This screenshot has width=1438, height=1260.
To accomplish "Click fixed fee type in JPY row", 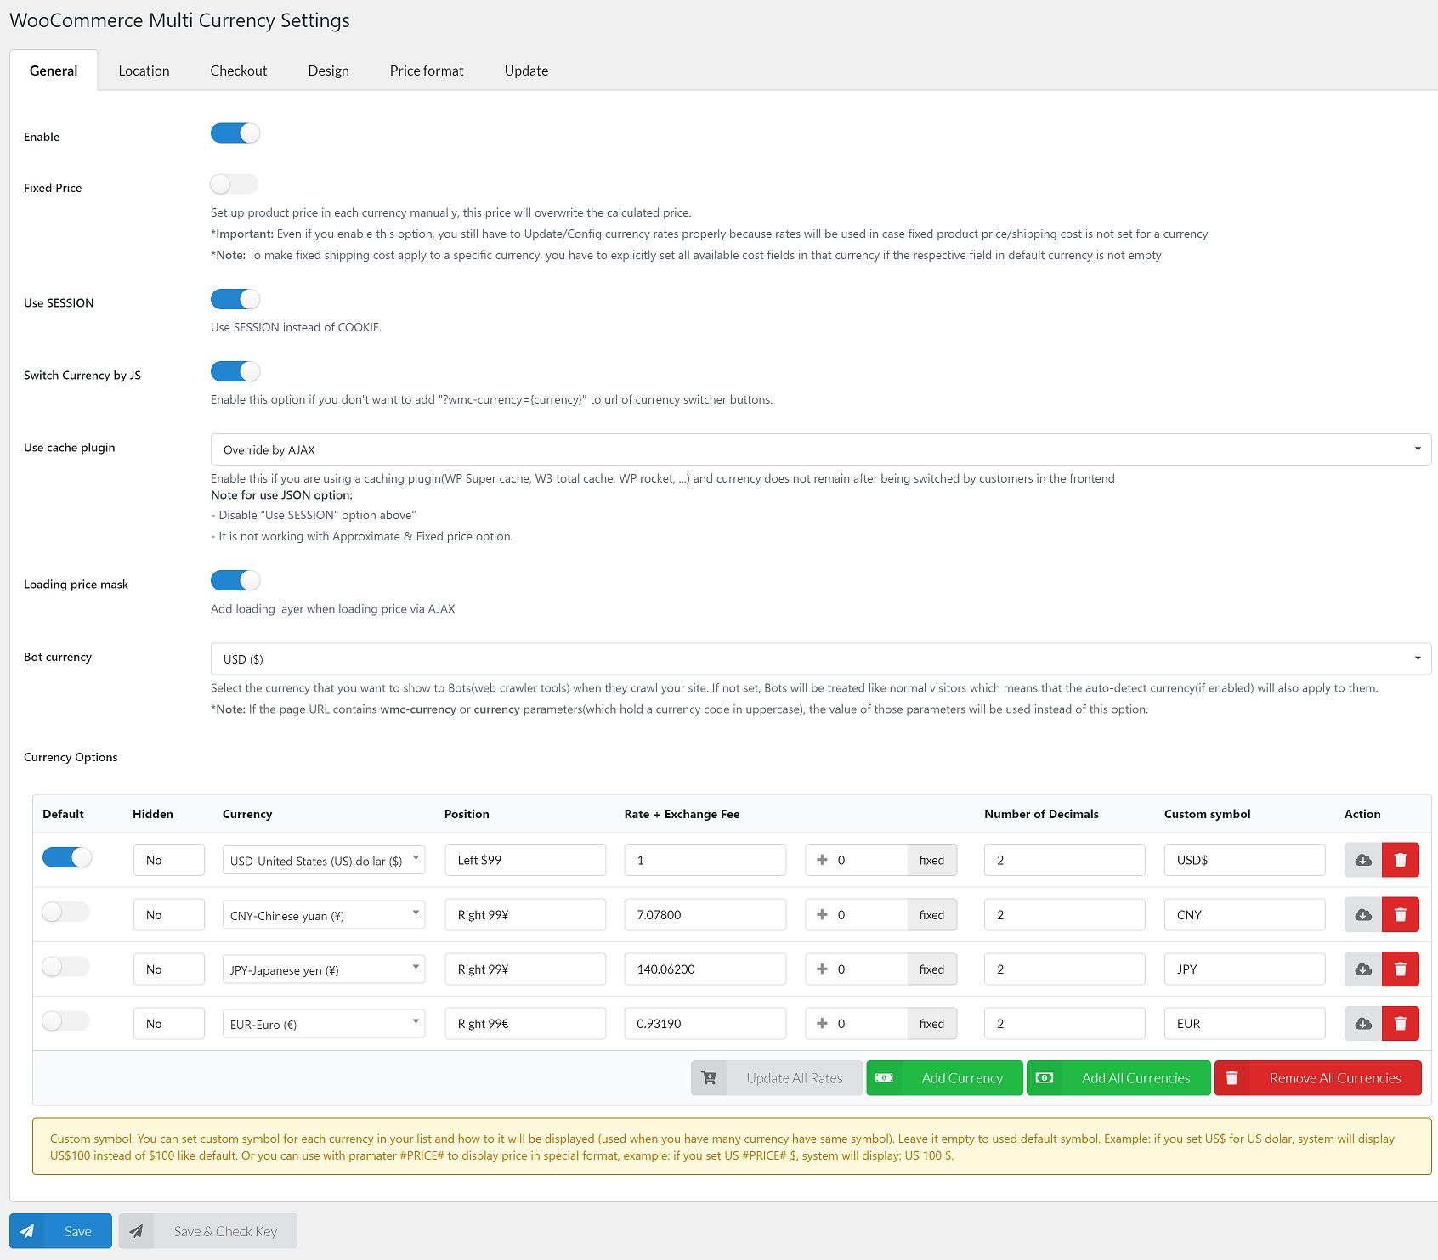I will 931,969.
